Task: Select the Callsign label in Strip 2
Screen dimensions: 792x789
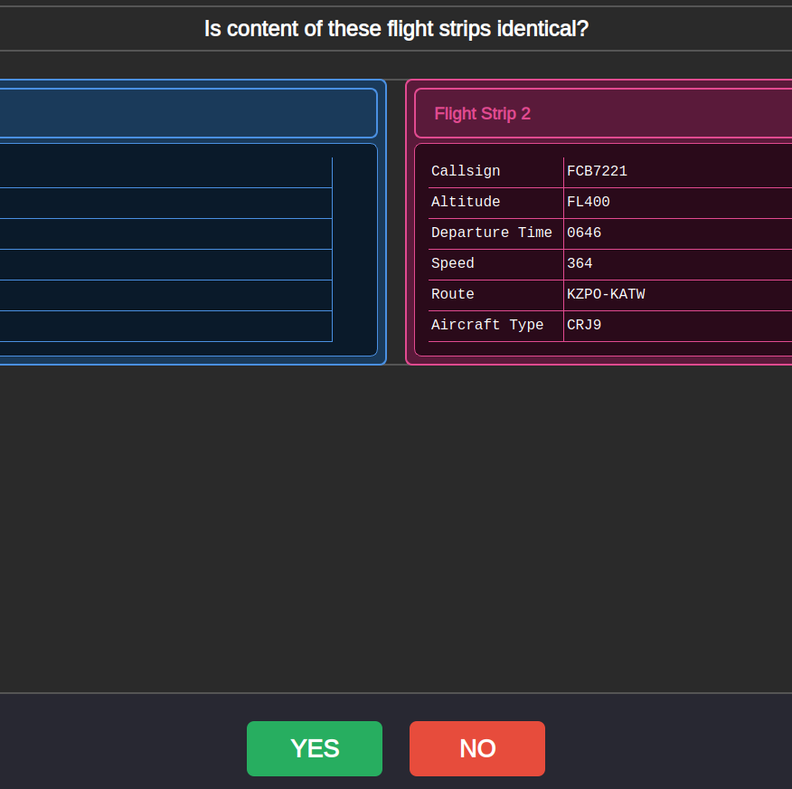Action: pos(465,171)
